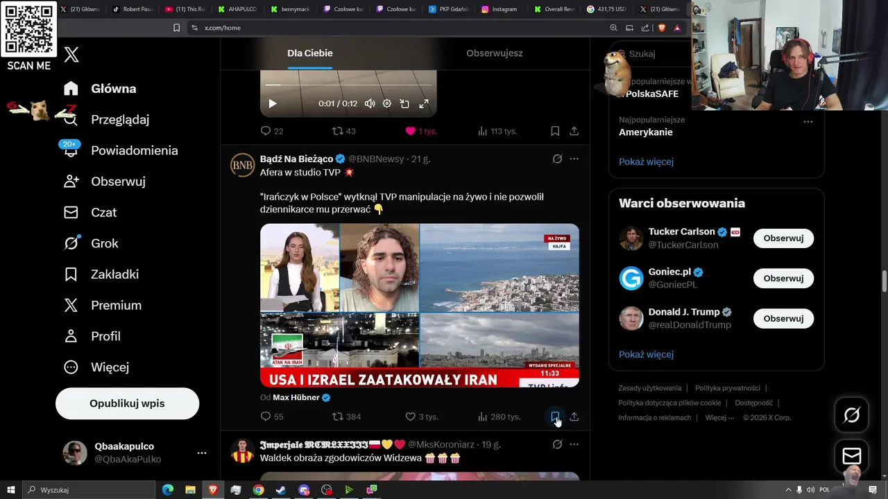The height and width of the screenshot is (499, 888).
Task: Open more options for the Amerykanie trend
Action: coord(808,121)
